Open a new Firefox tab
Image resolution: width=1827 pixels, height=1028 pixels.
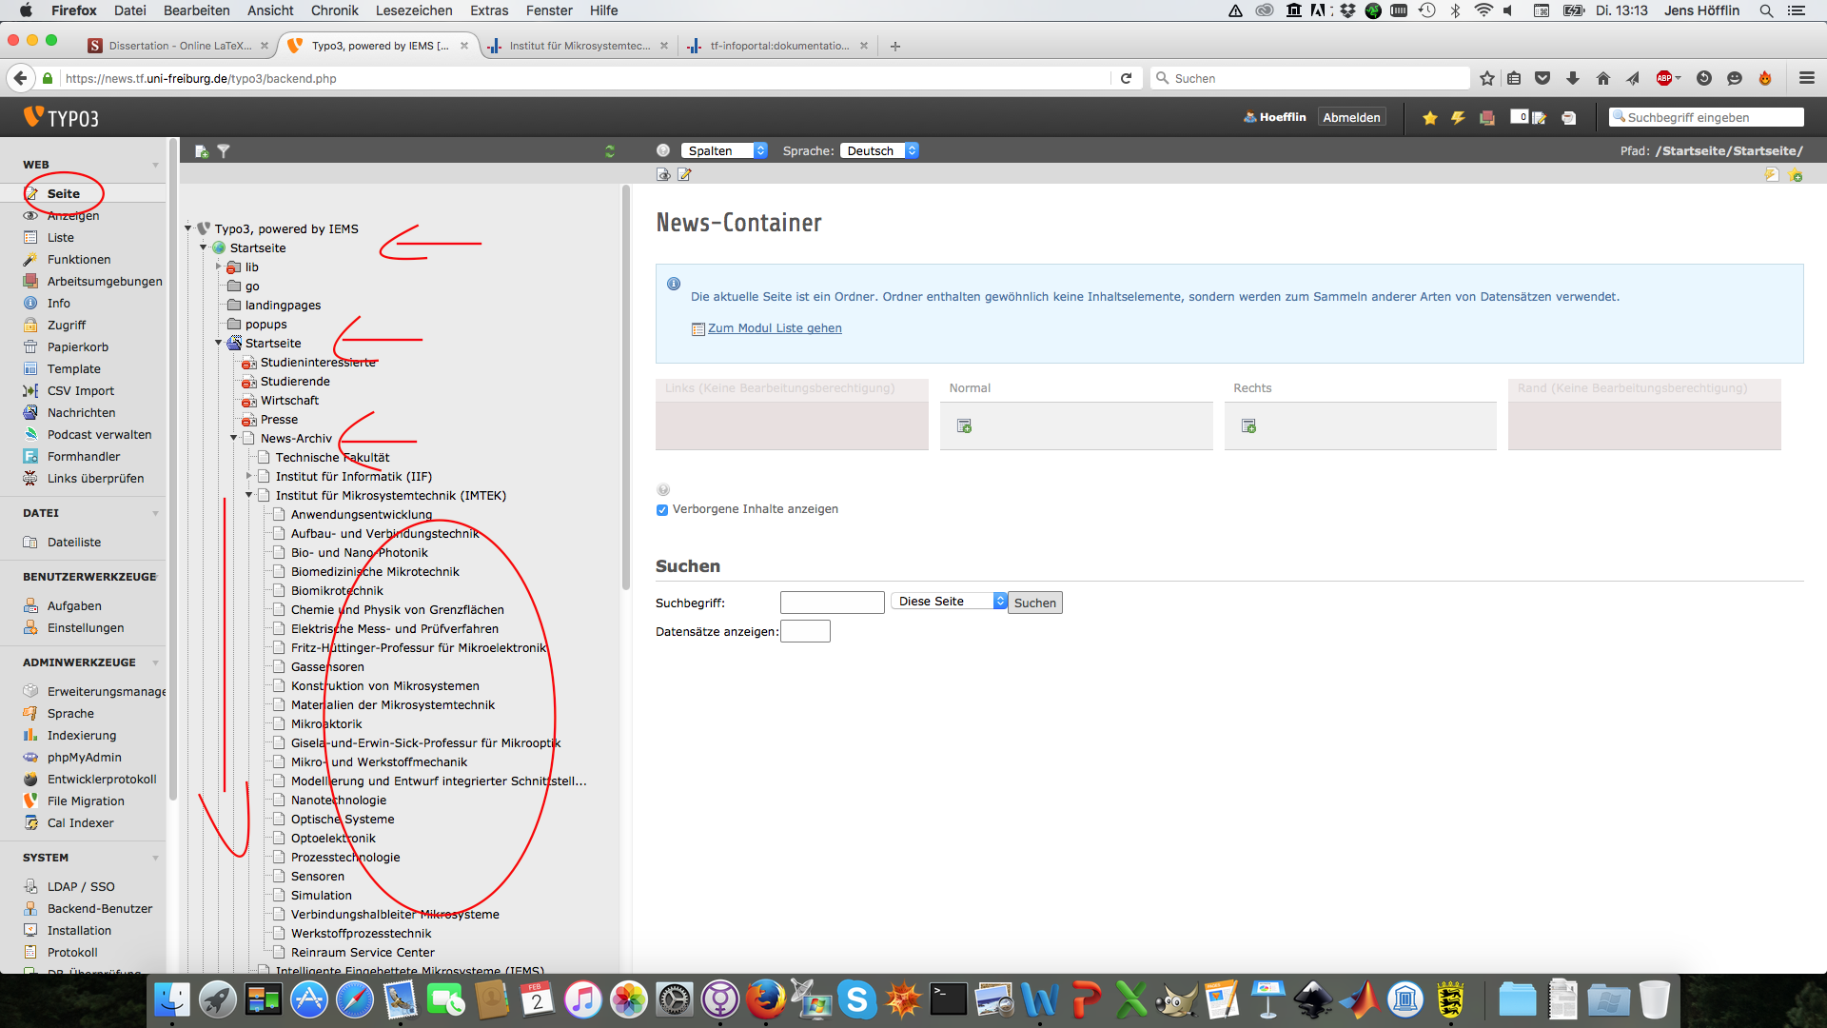(894, 46)
